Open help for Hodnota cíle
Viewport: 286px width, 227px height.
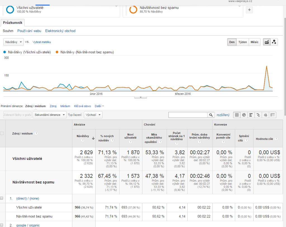[x=276, y=139]
